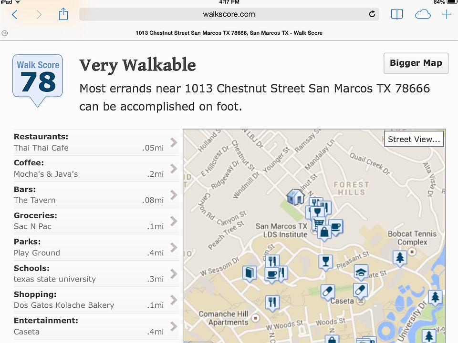The image size is (458, 343).
Task: Click the Bigger Map button
Action: click(416, 63)
